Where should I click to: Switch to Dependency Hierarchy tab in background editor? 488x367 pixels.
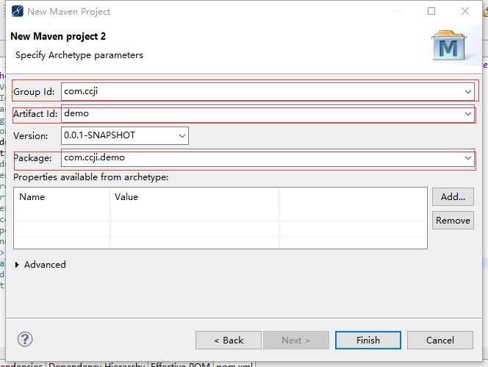coord(97,364)
